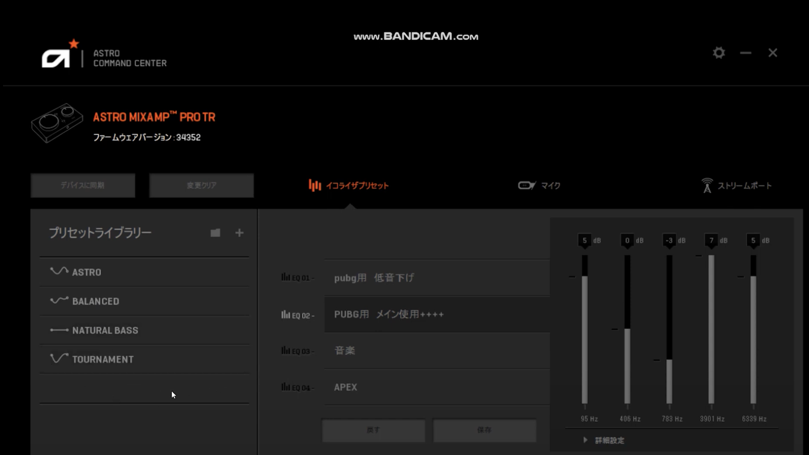Select the ASTRO preset from library
The image size is (809, 455).
(144, 272)
